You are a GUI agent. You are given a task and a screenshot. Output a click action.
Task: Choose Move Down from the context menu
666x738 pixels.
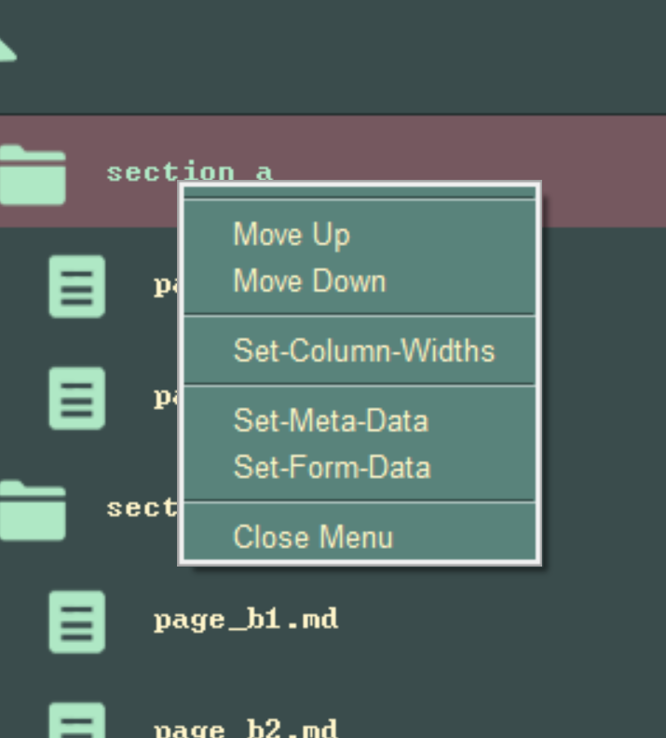pyautogui.click(x=309, y=281)
